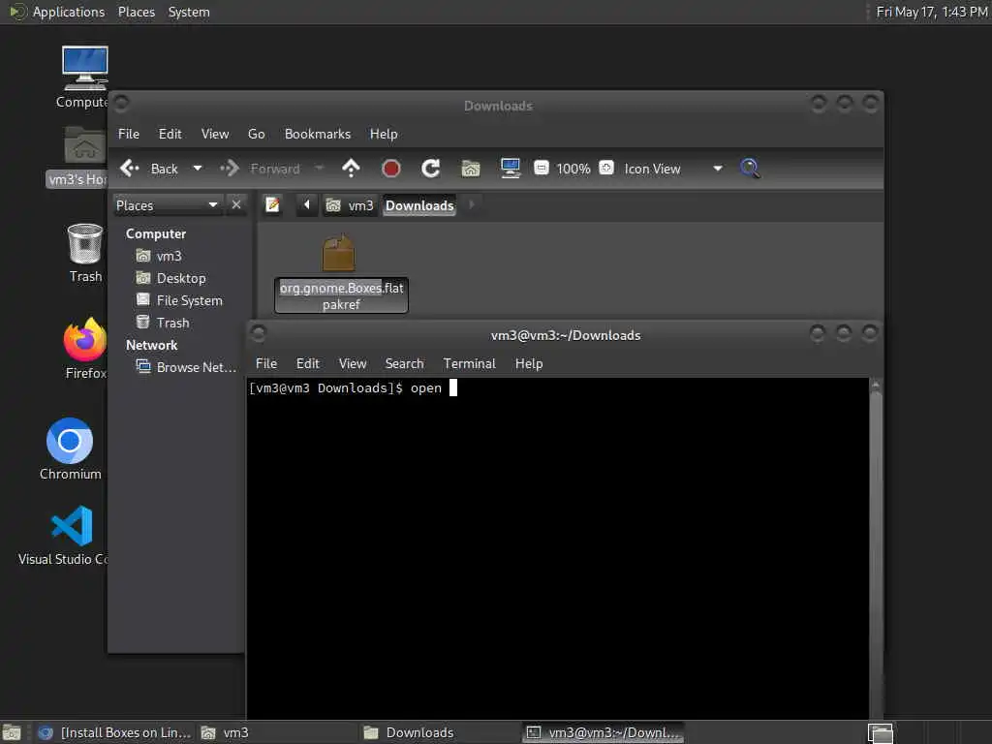The image size is (992, 744).
Task: Click the Forward arrow icon
Action: (x=229, y=169)
